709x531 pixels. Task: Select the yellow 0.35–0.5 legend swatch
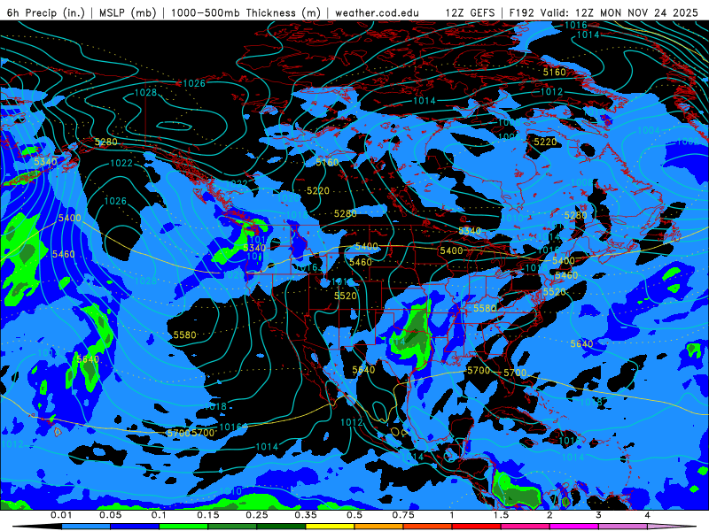[330, 527]
